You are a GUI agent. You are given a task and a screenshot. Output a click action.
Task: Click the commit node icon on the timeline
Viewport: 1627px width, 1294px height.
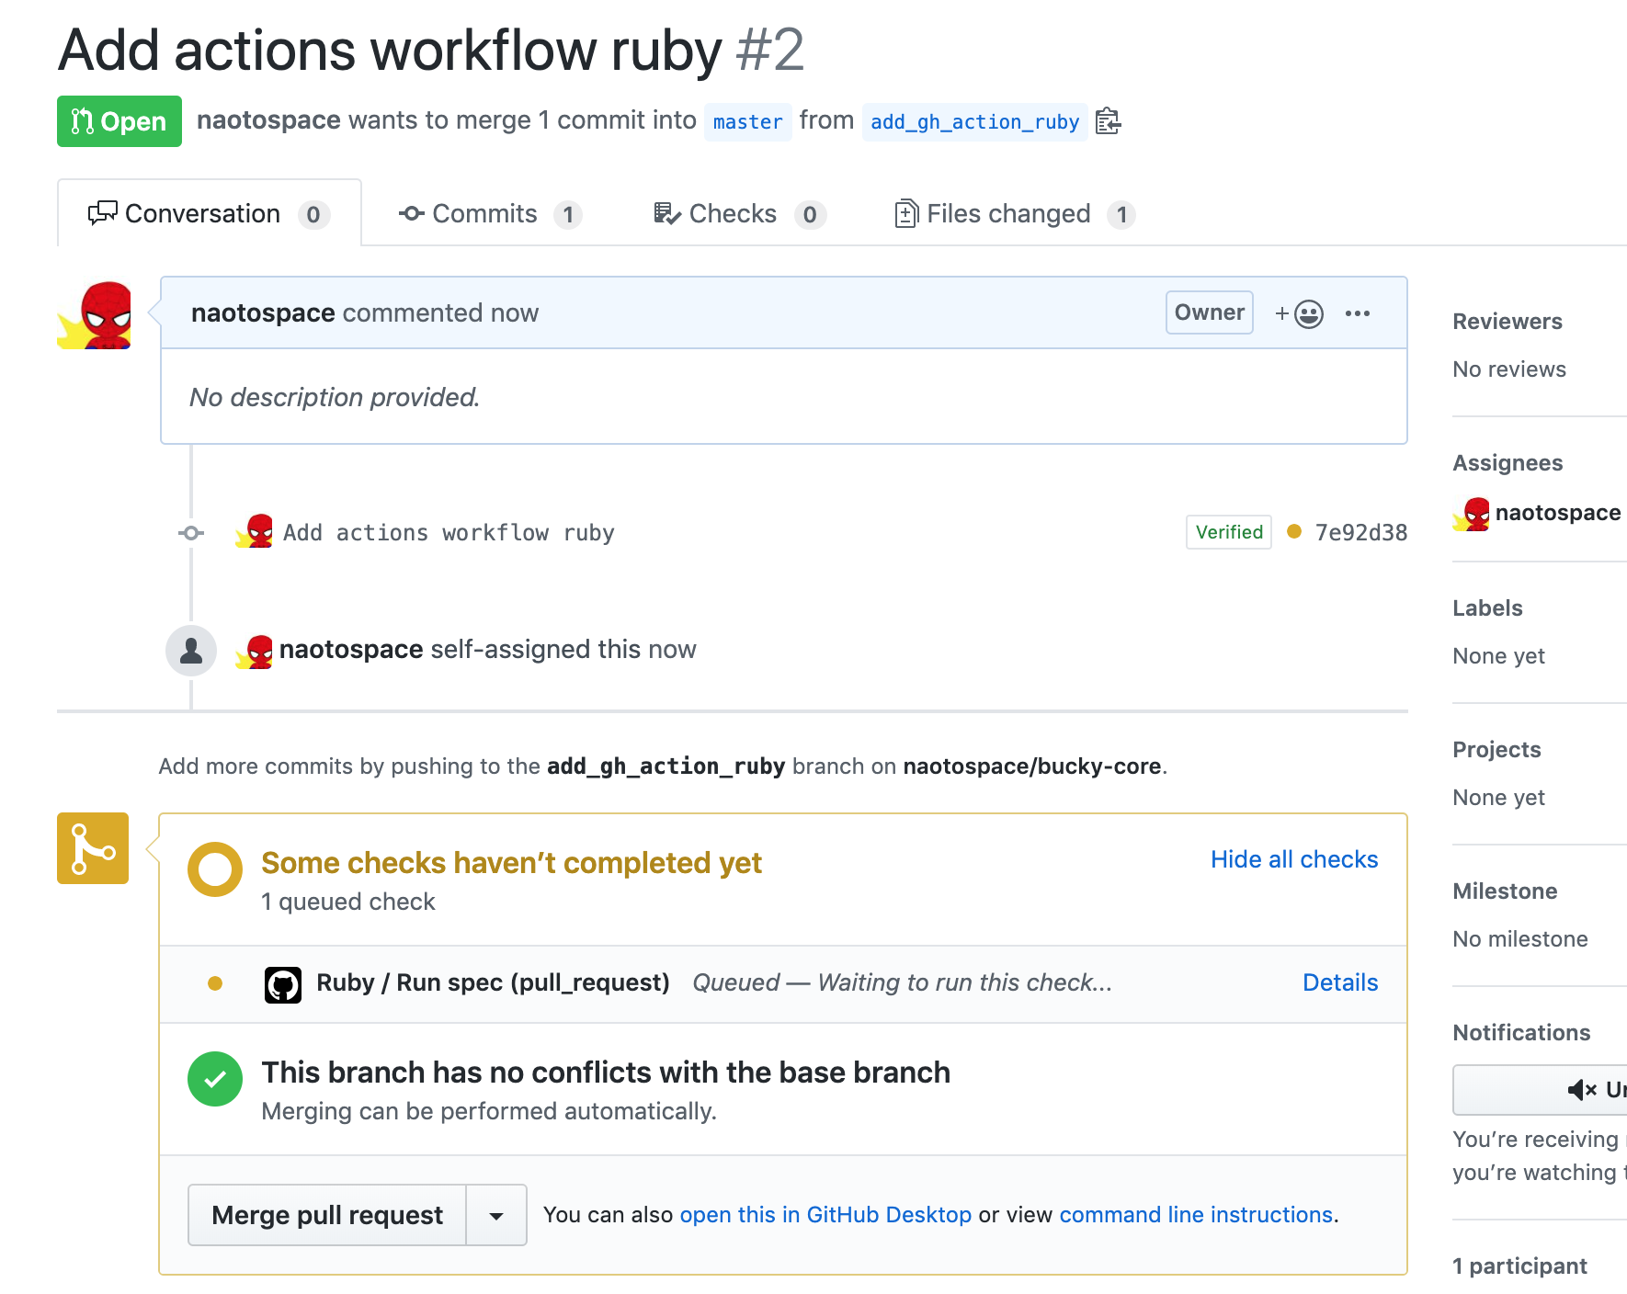click(x=191, y=533)
